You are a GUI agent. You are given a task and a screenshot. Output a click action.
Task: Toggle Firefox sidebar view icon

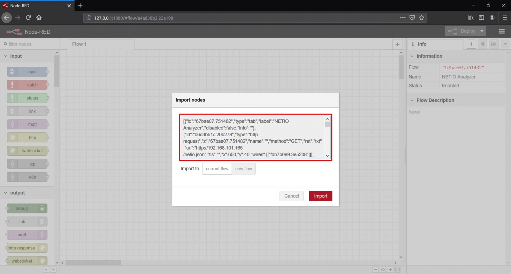[x=481, y=18]
